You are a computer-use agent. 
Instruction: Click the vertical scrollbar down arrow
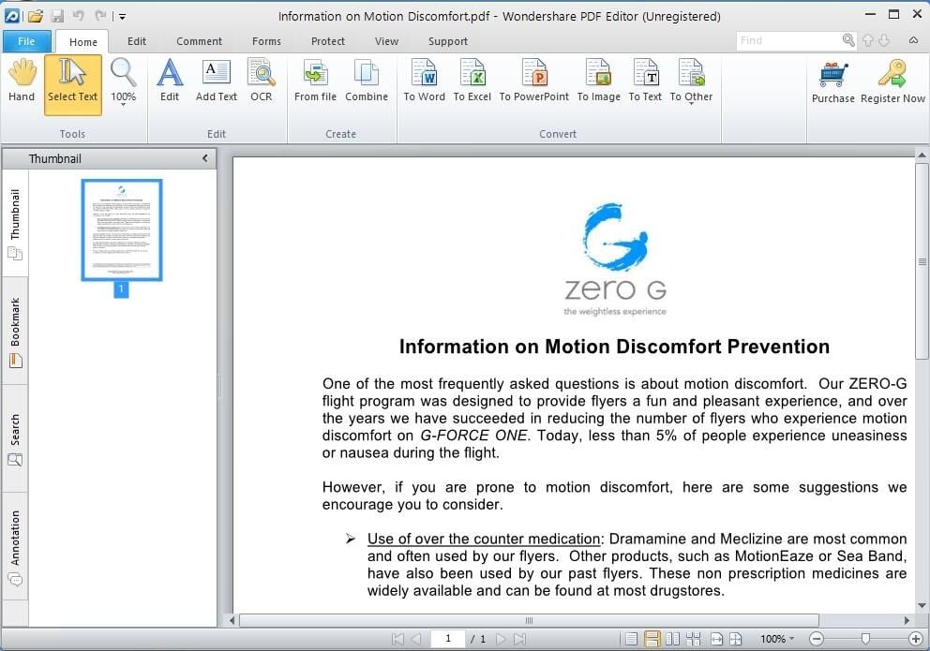pos(922,605)
